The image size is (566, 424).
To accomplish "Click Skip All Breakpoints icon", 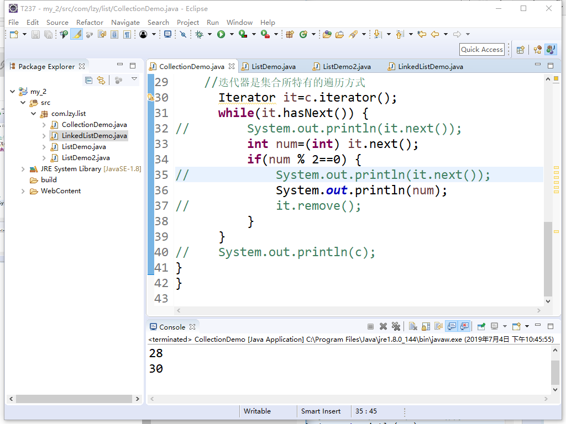I will pos(184,34).
